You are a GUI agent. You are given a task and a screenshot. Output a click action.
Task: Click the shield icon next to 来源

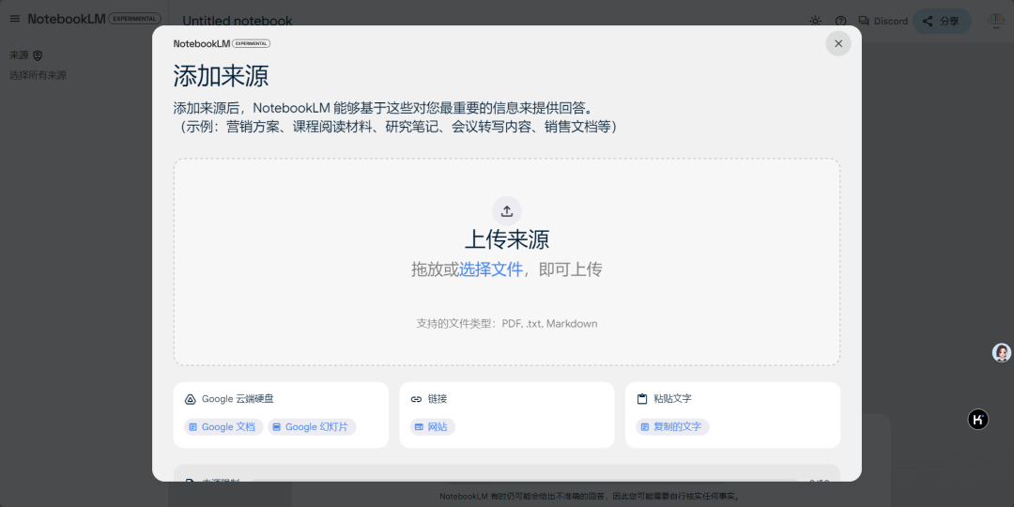[38, 55]
